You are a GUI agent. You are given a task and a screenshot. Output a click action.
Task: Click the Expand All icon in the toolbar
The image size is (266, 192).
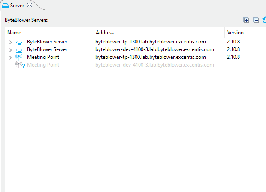tap(246, 20)
